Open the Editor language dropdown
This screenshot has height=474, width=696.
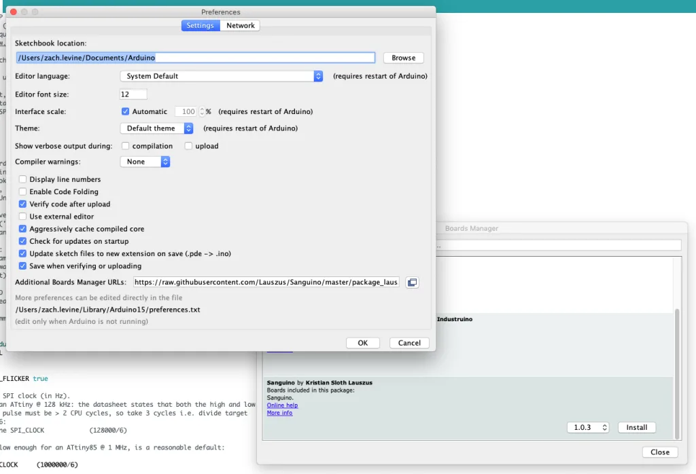point(221,76)
